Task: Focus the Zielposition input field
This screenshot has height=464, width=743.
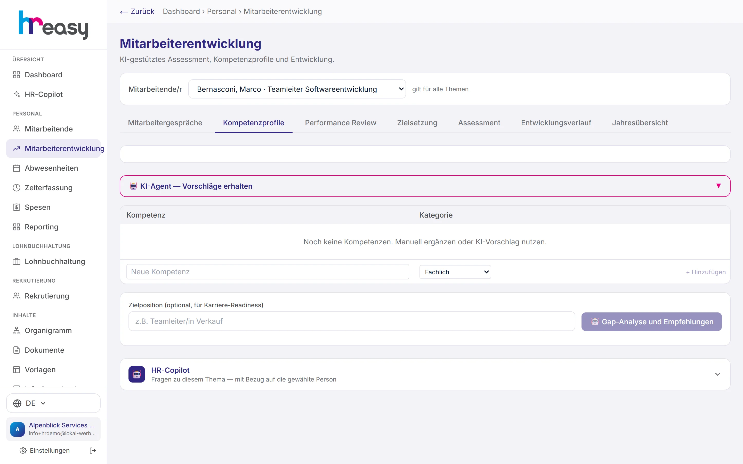Action: point(352,321)
